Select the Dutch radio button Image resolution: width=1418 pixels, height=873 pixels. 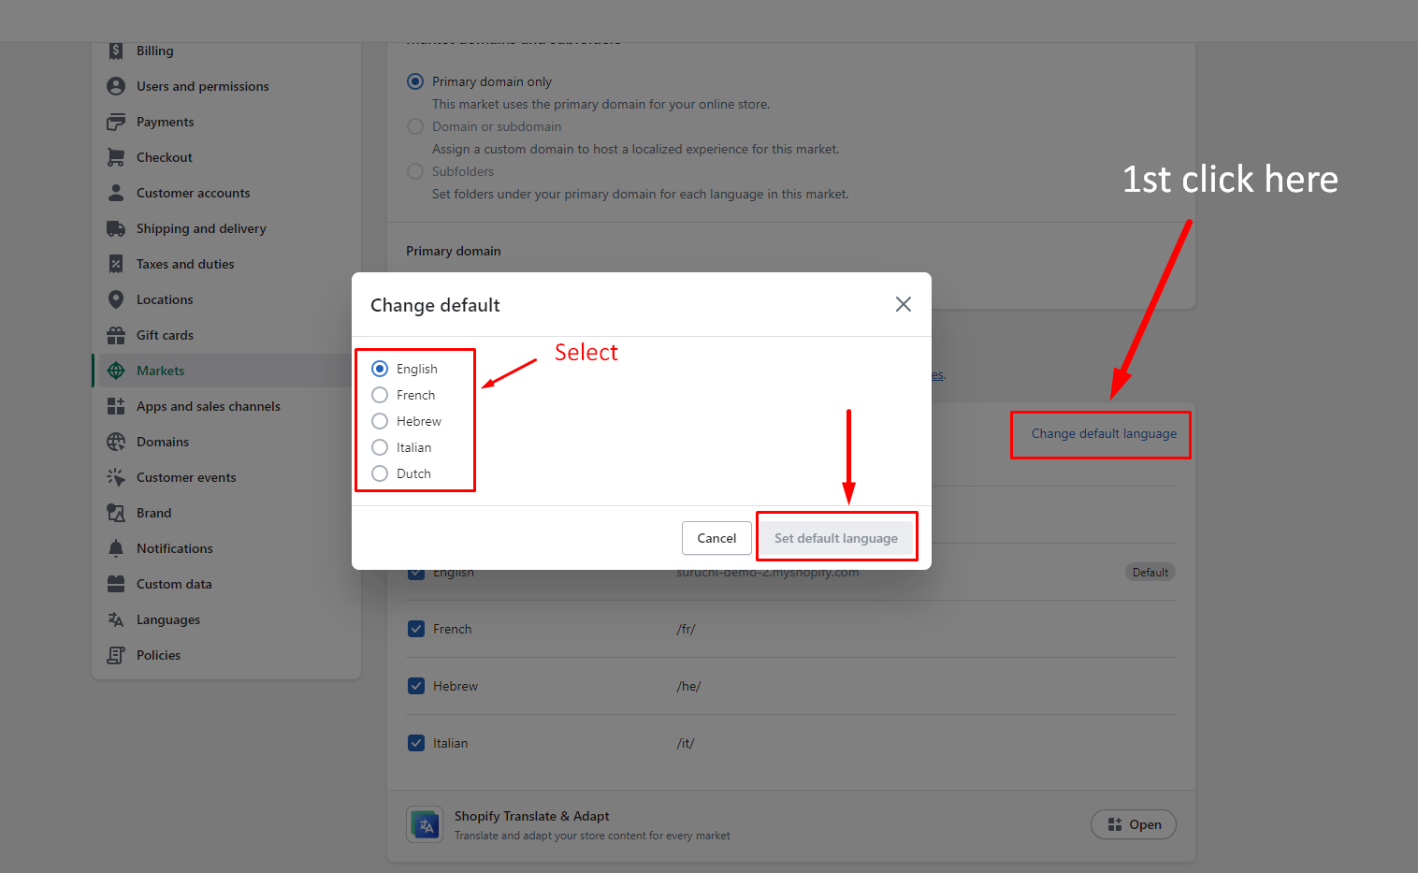click(x=380, y=473)
